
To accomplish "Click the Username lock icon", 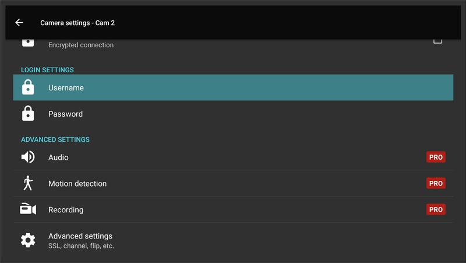I will tap(28, 87).
